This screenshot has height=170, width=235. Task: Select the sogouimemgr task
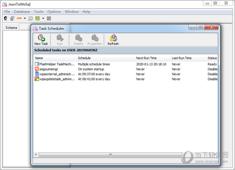[x=126, y=69]
